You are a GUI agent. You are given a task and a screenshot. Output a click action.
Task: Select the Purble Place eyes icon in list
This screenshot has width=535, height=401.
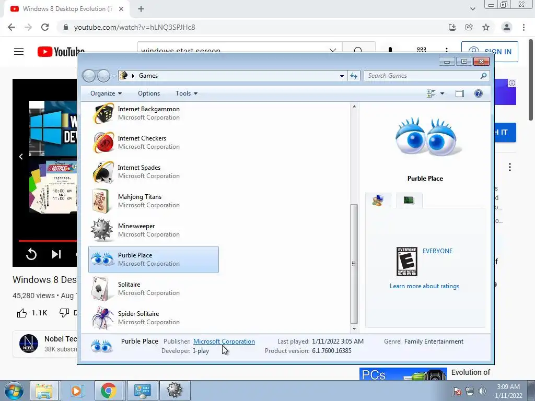(x=102, y=259)
